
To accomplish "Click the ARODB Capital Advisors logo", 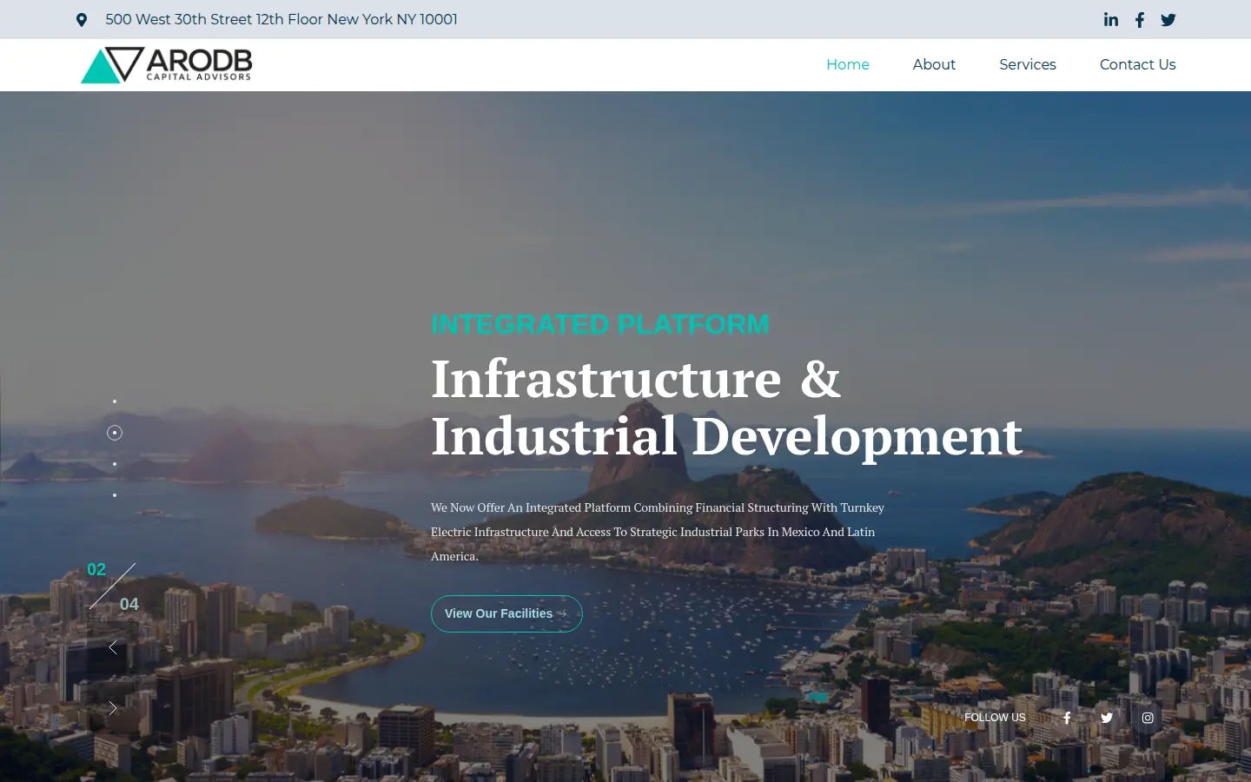I will (x=166, y=65).
